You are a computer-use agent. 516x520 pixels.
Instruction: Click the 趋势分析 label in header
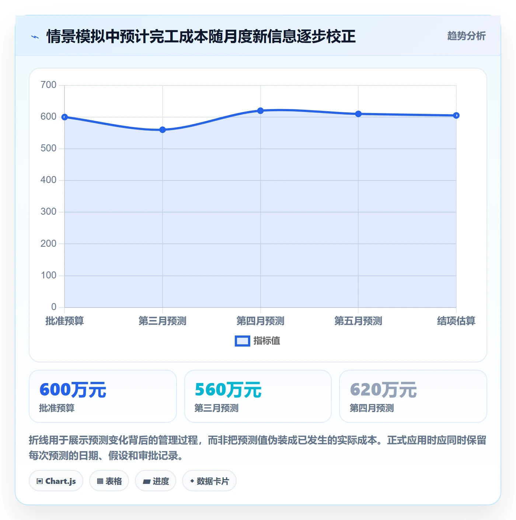click(466, 36)
